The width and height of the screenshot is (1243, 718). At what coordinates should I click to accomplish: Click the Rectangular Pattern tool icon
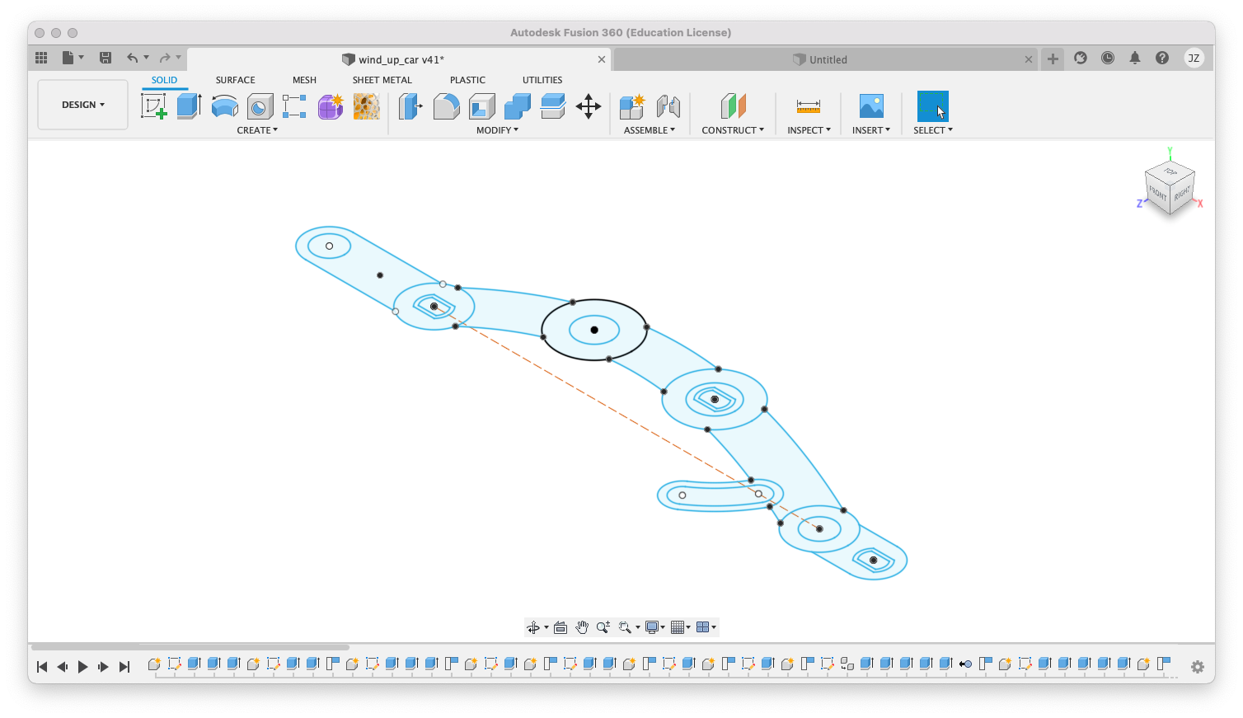[x=294, y=106]
